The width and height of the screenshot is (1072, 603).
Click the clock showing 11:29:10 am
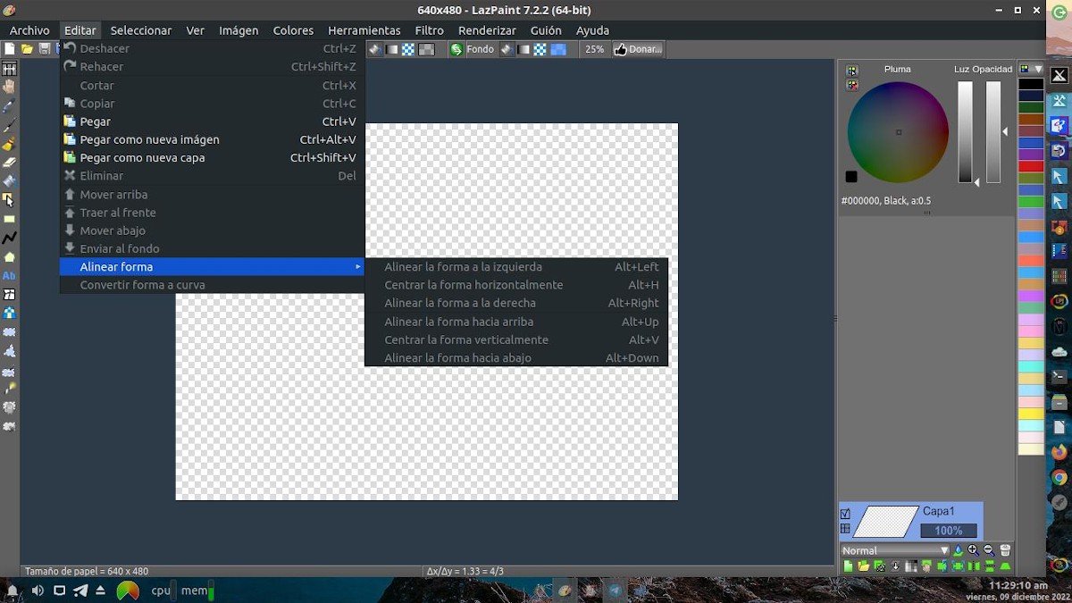click(x=1018, y=585)
